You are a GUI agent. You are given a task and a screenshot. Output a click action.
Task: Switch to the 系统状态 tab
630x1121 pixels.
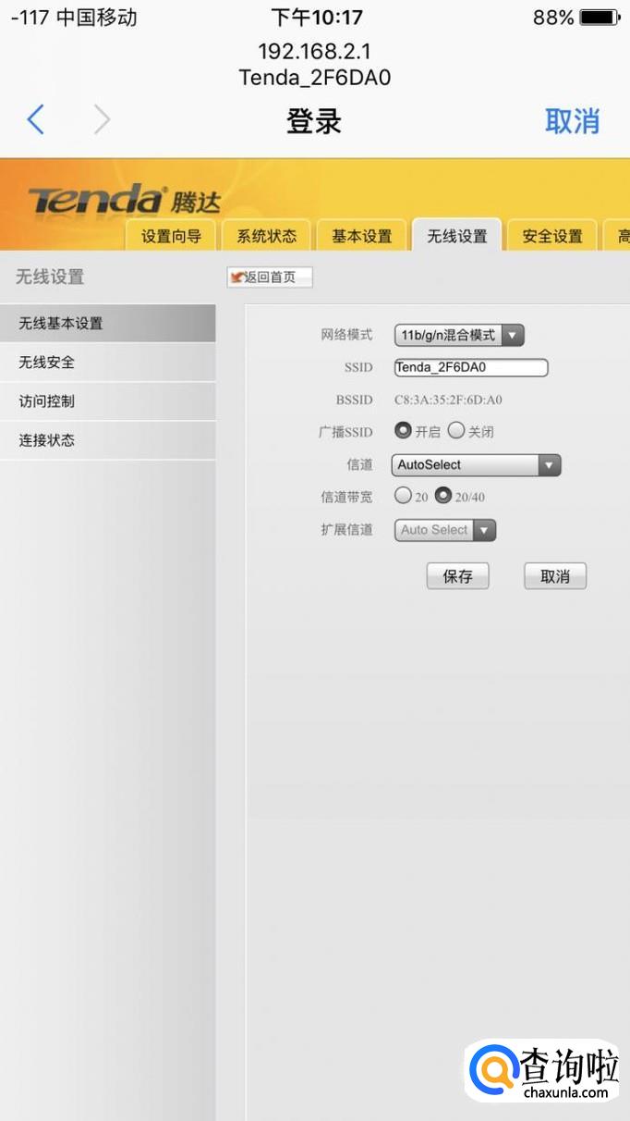pos(267,236)
